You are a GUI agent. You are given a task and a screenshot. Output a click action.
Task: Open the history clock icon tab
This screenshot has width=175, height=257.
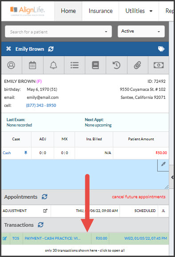click(x=116, y=65)
